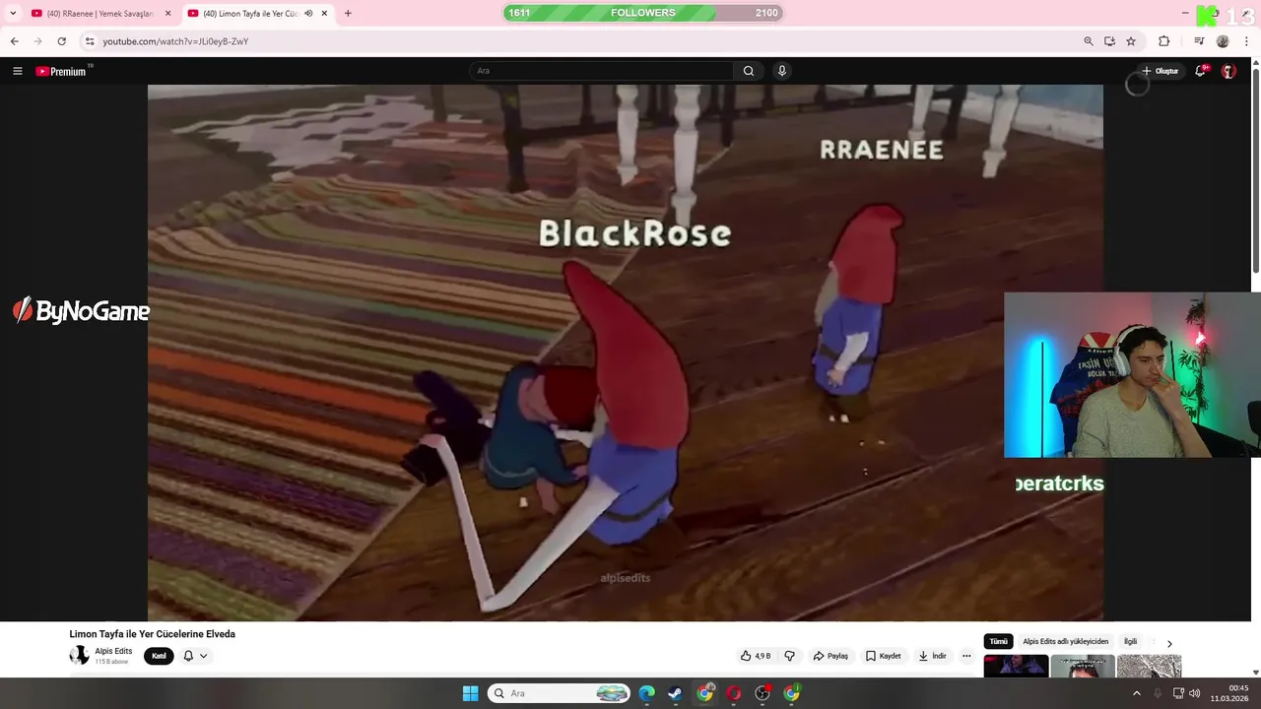Go back with the browser back arrow
The width and height of the screenshot is (1261, 709).
click(14, 41)
